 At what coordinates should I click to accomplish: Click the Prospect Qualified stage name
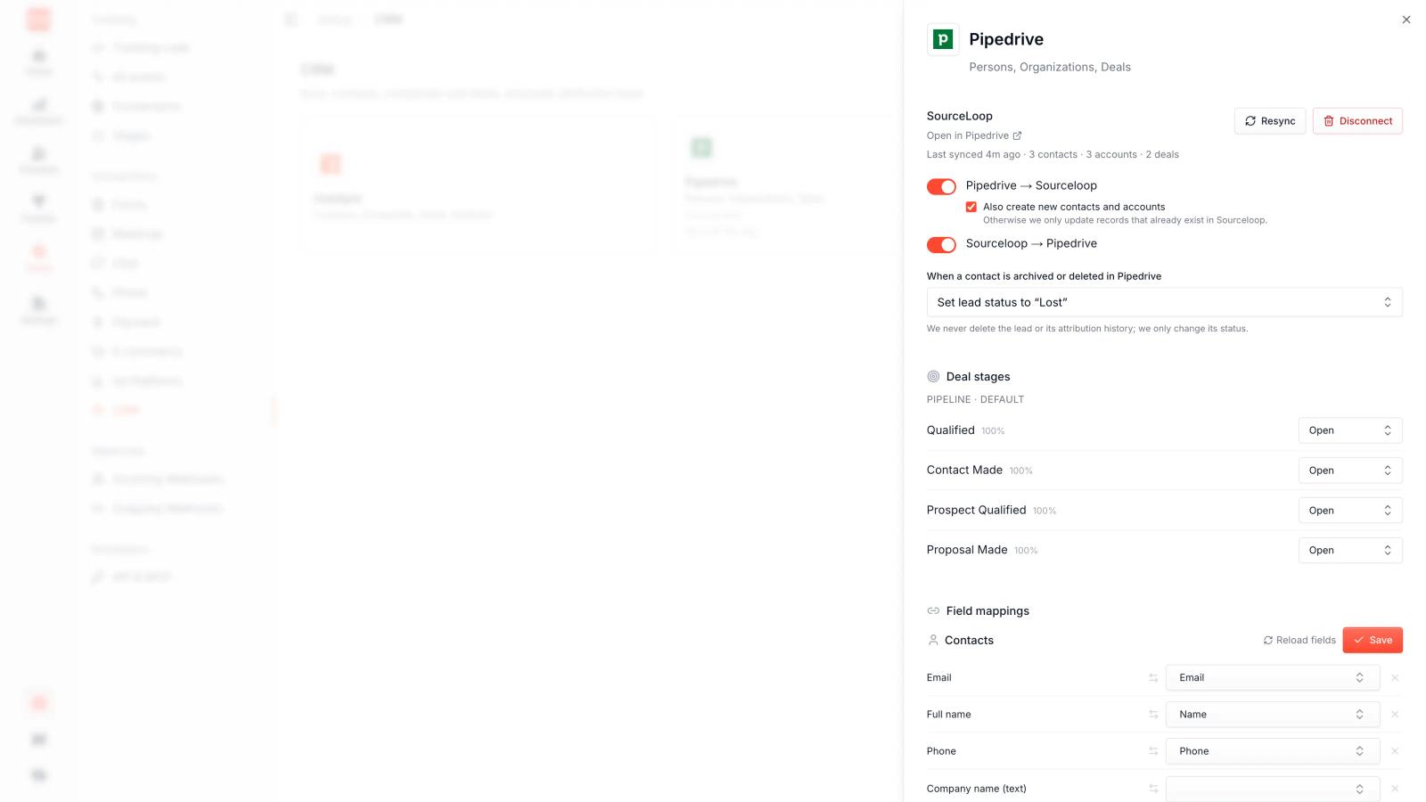pos(976,511)
